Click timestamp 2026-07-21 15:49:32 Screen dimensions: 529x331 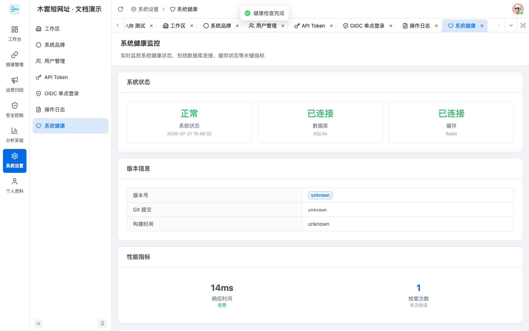189,134
